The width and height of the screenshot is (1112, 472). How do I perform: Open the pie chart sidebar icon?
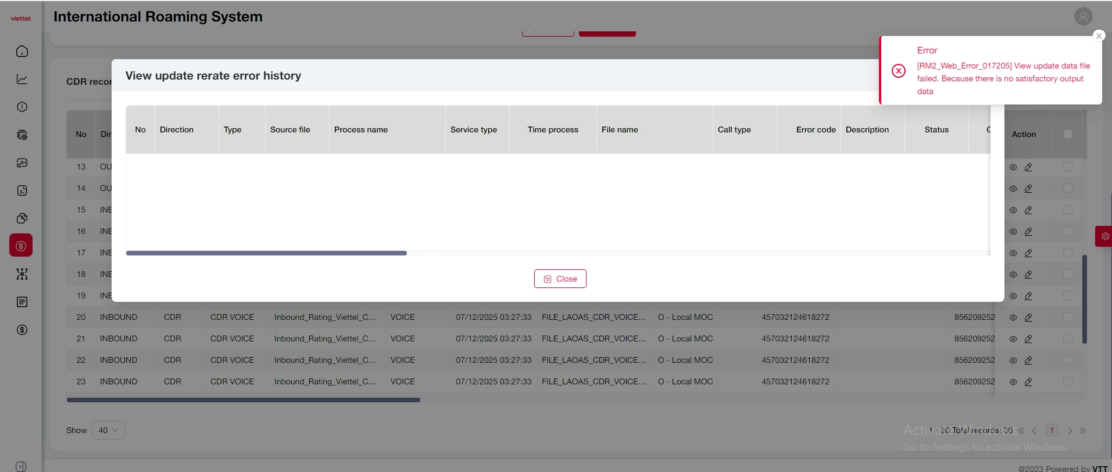(22, 218)
